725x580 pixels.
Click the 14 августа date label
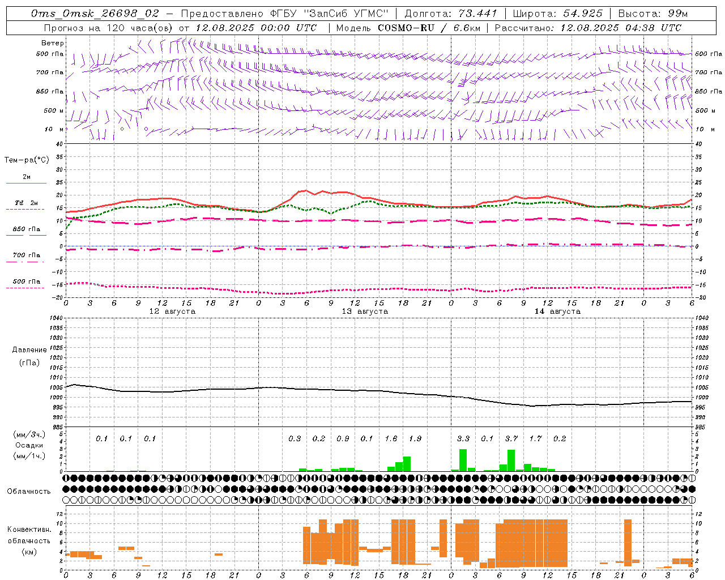pyautogui.click(x=557, y=312)
